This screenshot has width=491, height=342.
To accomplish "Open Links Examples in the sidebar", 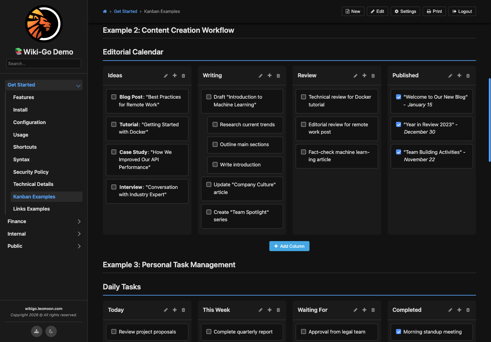I will 31,209.
